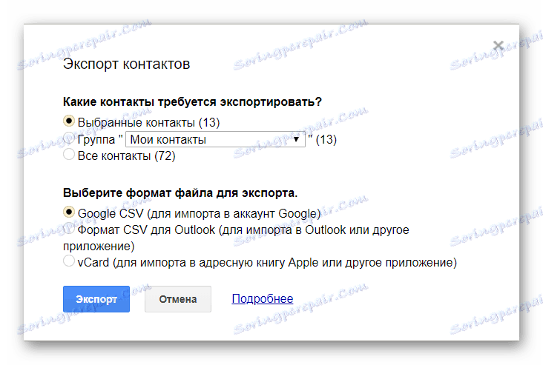Click the Какие контакты требуется экспортировать? heading
The width and height of the screenshot is (543, 365).
click(192, 102)
